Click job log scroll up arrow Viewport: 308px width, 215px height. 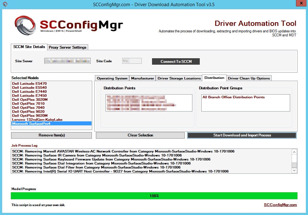pyautogui.click(x=294, y=152)
